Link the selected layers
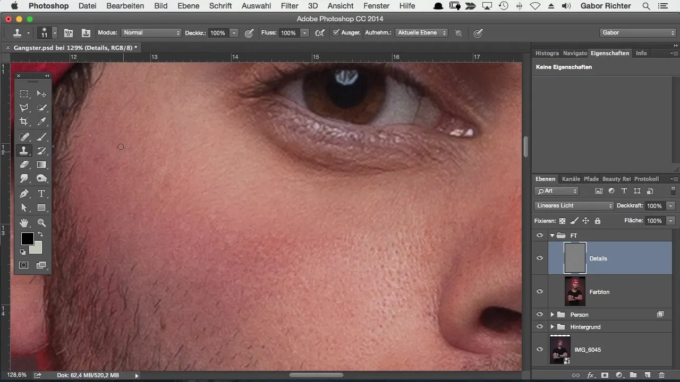680x382 pixels. (x=576, y=375)
